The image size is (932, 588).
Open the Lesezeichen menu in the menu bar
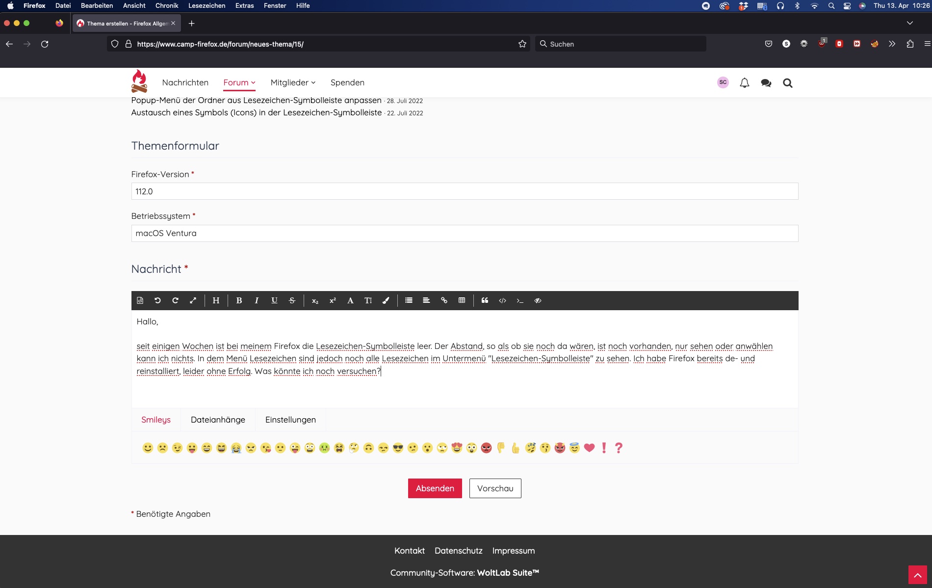pos(207,5)
